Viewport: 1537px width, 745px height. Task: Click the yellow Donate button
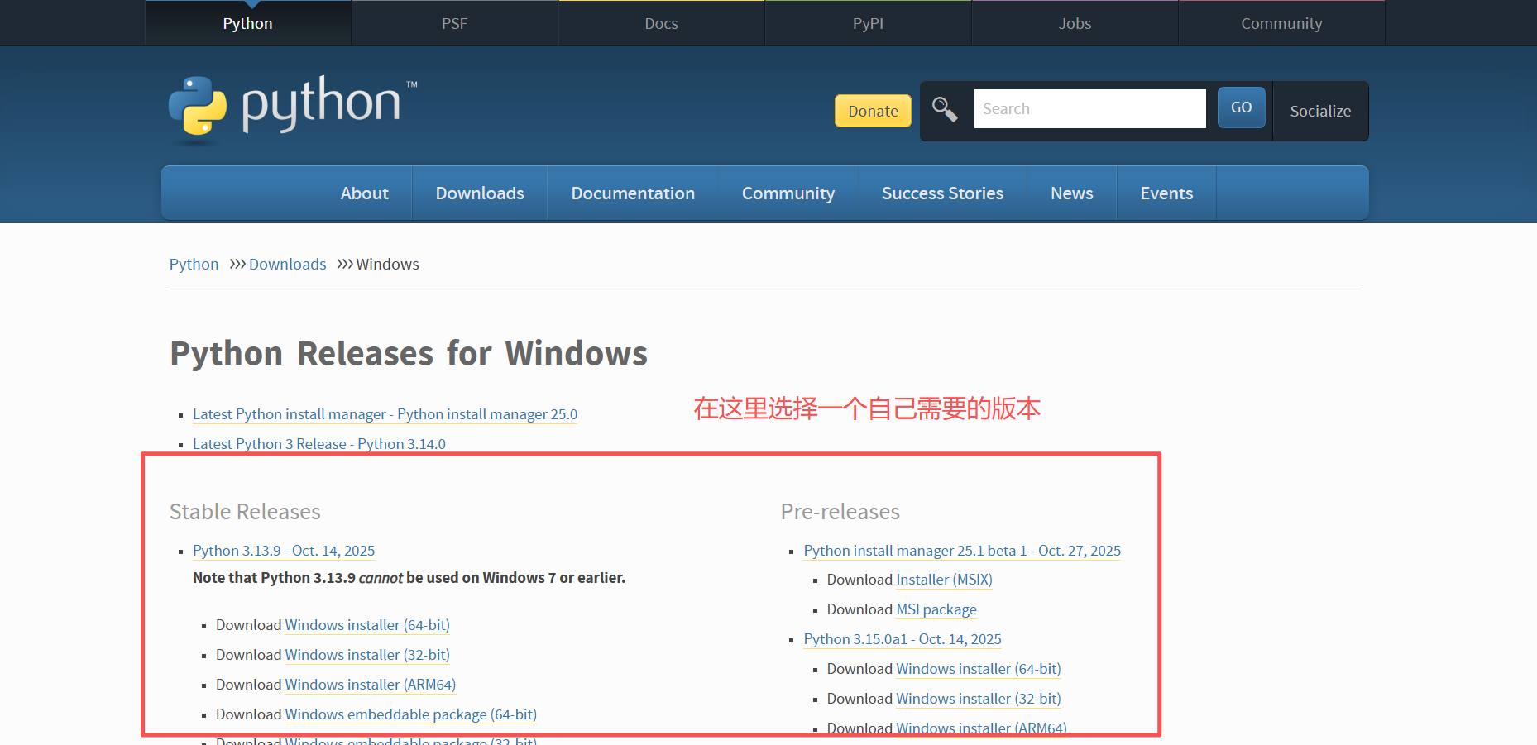pos(873,111)
